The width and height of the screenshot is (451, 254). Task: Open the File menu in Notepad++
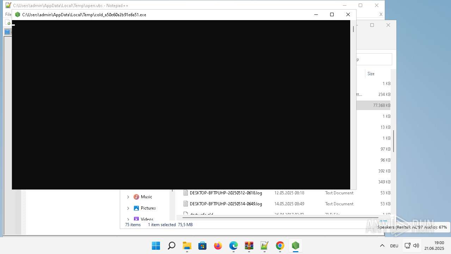(x=8, y=14)
